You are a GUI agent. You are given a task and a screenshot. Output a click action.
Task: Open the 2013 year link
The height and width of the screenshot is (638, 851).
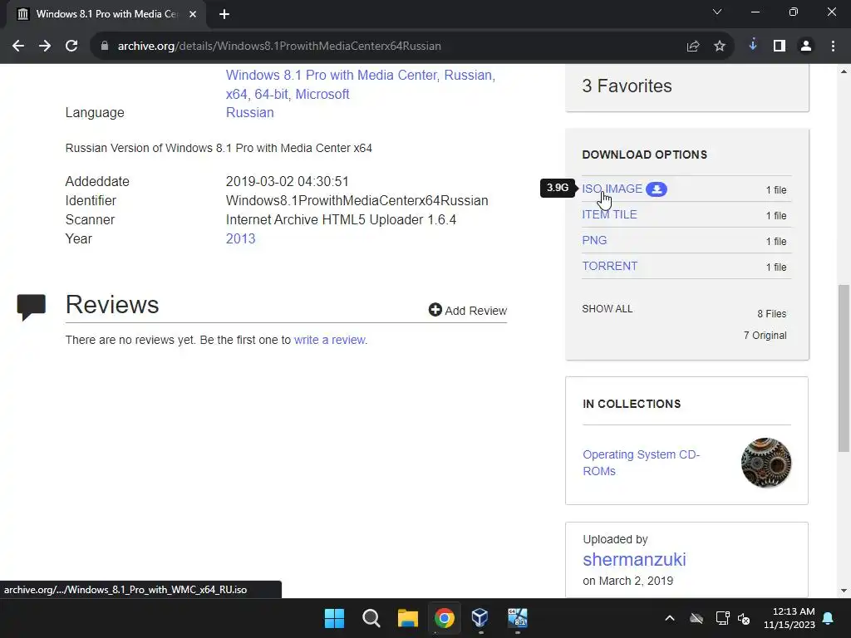240,238
